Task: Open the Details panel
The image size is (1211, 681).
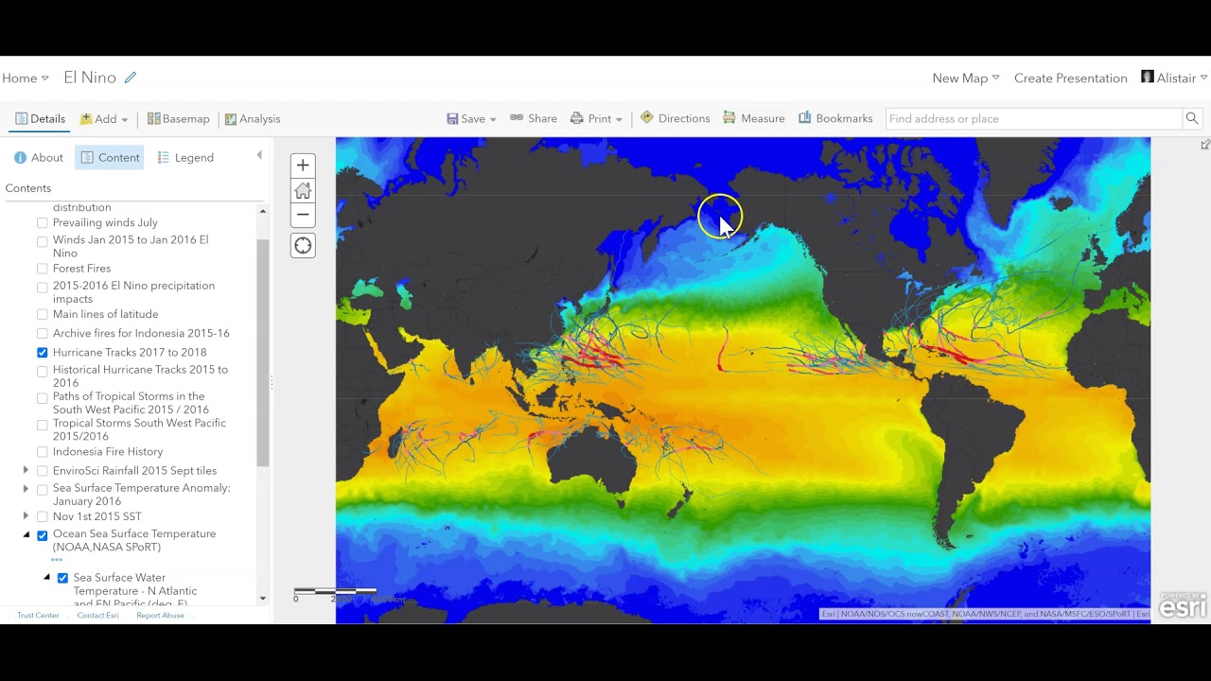Action: pos(40,119)
